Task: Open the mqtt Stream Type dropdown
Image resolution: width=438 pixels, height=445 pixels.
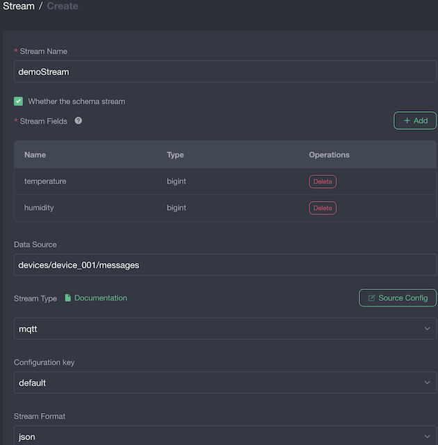Action: (225, 329)
